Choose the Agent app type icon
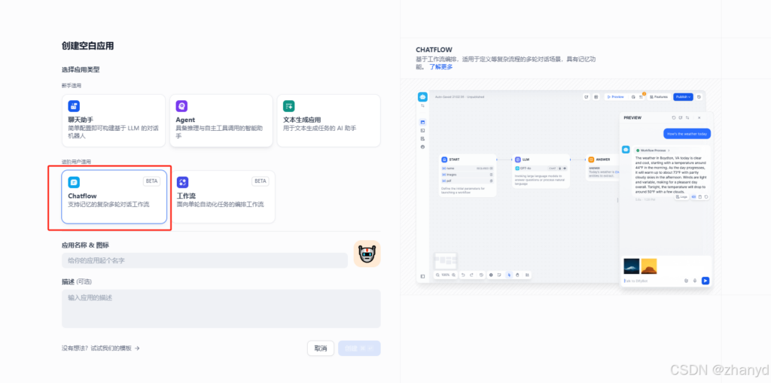Screen dimensions: 771x383 coord(181,106)
